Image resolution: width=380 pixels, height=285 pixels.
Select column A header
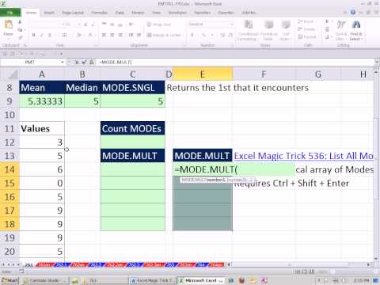point(42,74)
